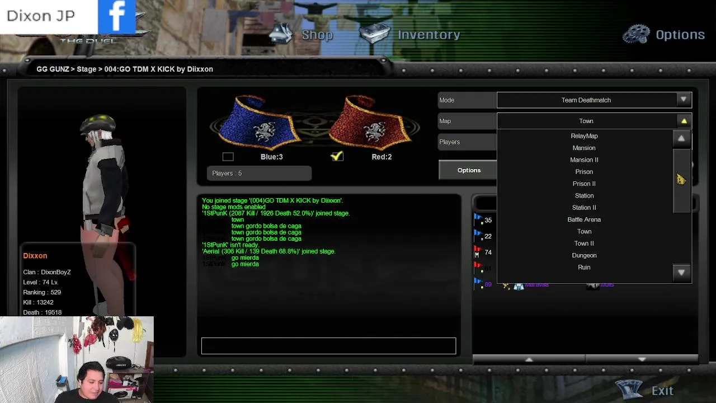Click the Map combo box showing Town

[594, 121]
